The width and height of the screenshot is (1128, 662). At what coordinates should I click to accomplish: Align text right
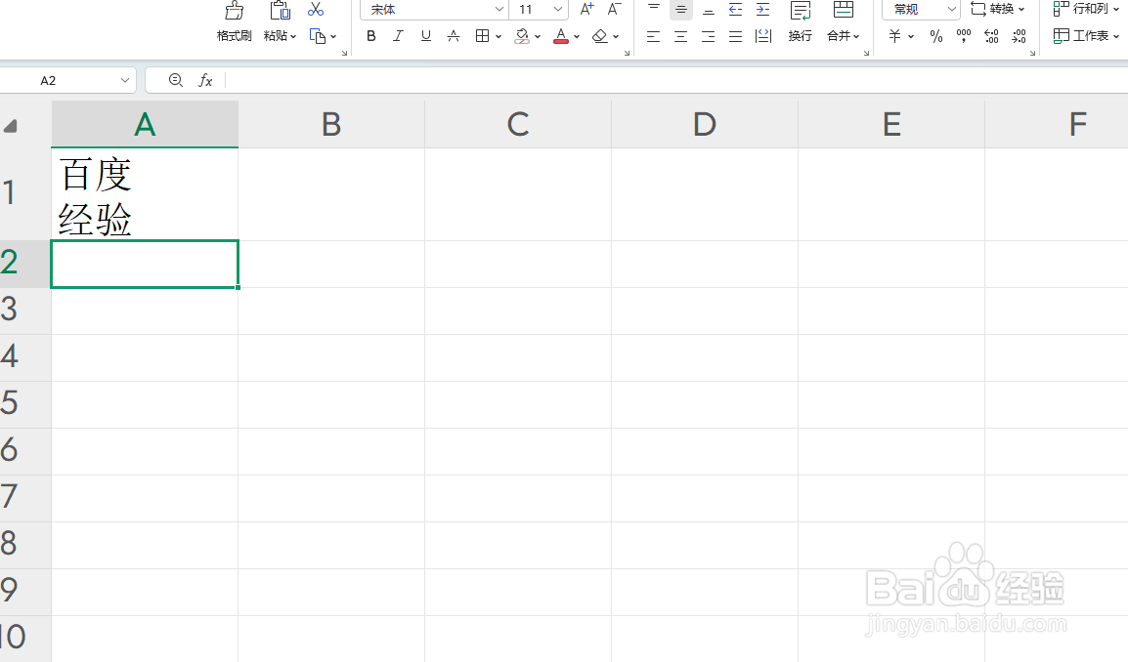708,36
